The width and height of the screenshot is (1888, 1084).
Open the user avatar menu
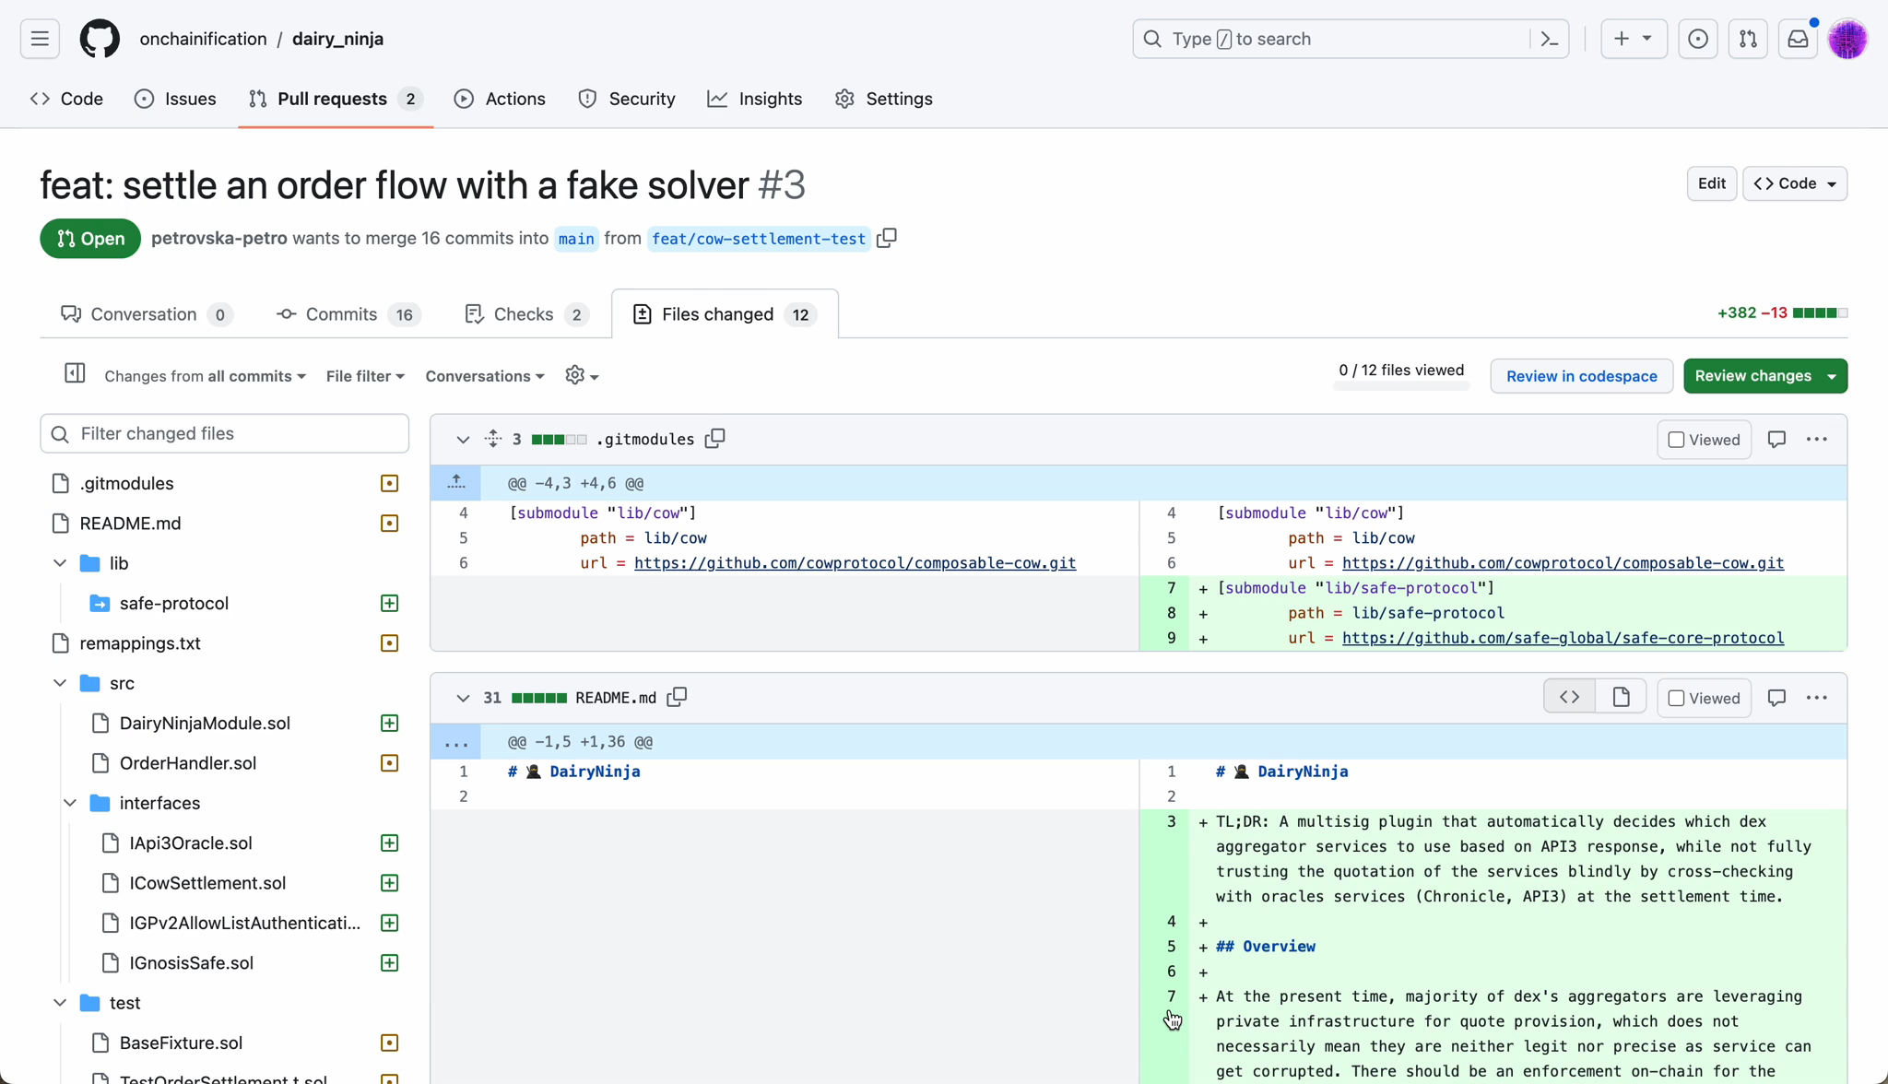point(1847,39)
